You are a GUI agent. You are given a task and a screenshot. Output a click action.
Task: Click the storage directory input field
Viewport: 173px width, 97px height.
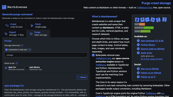[x=46, y=55]
